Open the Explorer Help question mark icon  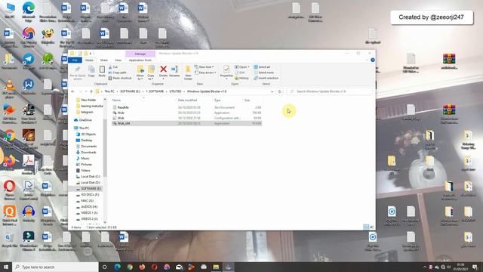click(x=372, y=60)
